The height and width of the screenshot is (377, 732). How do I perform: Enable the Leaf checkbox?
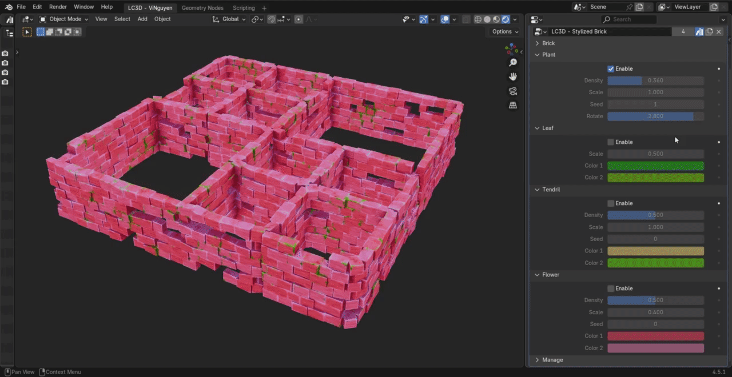611,142
